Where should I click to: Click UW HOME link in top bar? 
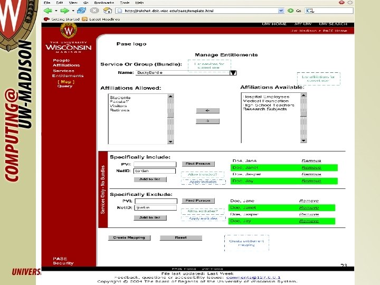[x=274, y=24]
